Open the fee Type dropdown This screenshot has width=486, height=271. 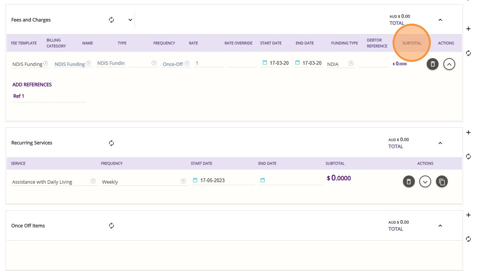(x=154, y=63)
